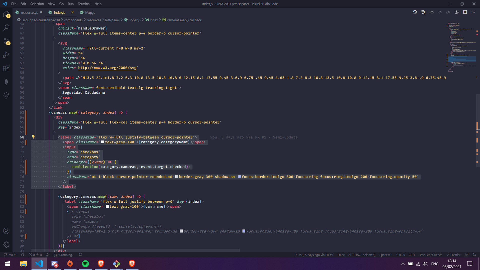Open the Selection menu
The image size is (480, 270).
pyautogui.click(x=37, y=4)
